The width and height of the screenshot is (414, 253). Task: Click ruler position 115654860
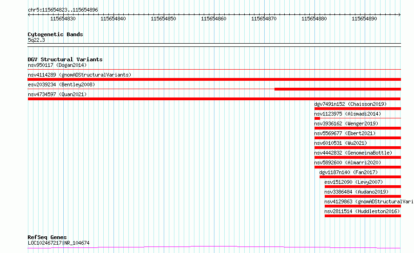coord(214,19)
